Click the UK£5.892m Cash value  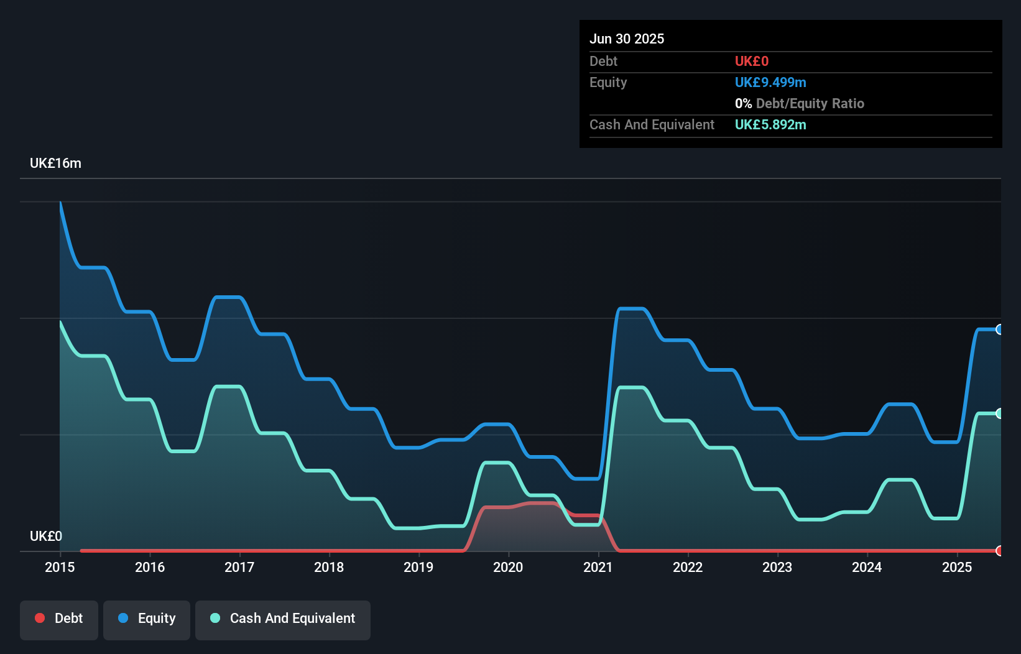[x=770, y=125]
